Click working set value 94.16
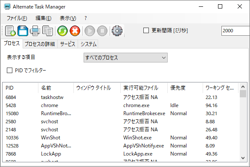This screenshot has width=250, height=167. coord(212,105)
